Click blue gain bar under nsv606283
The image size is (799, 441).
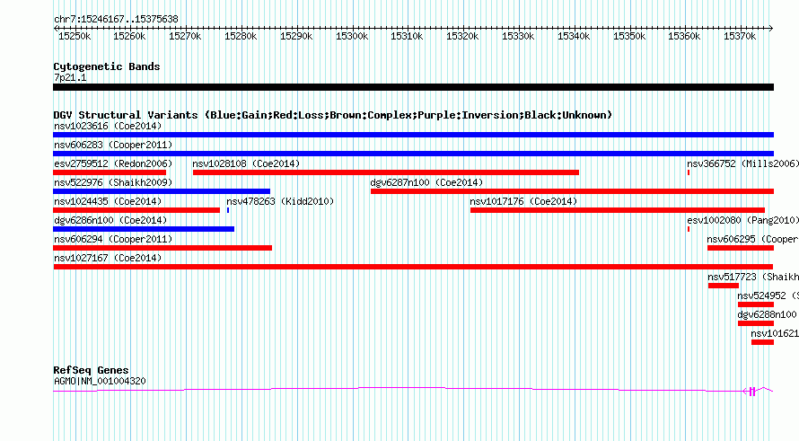[x=413, y=154]
